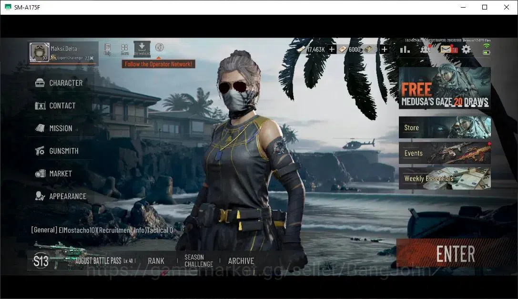Click the Facebook circle icon

(160, 48)
